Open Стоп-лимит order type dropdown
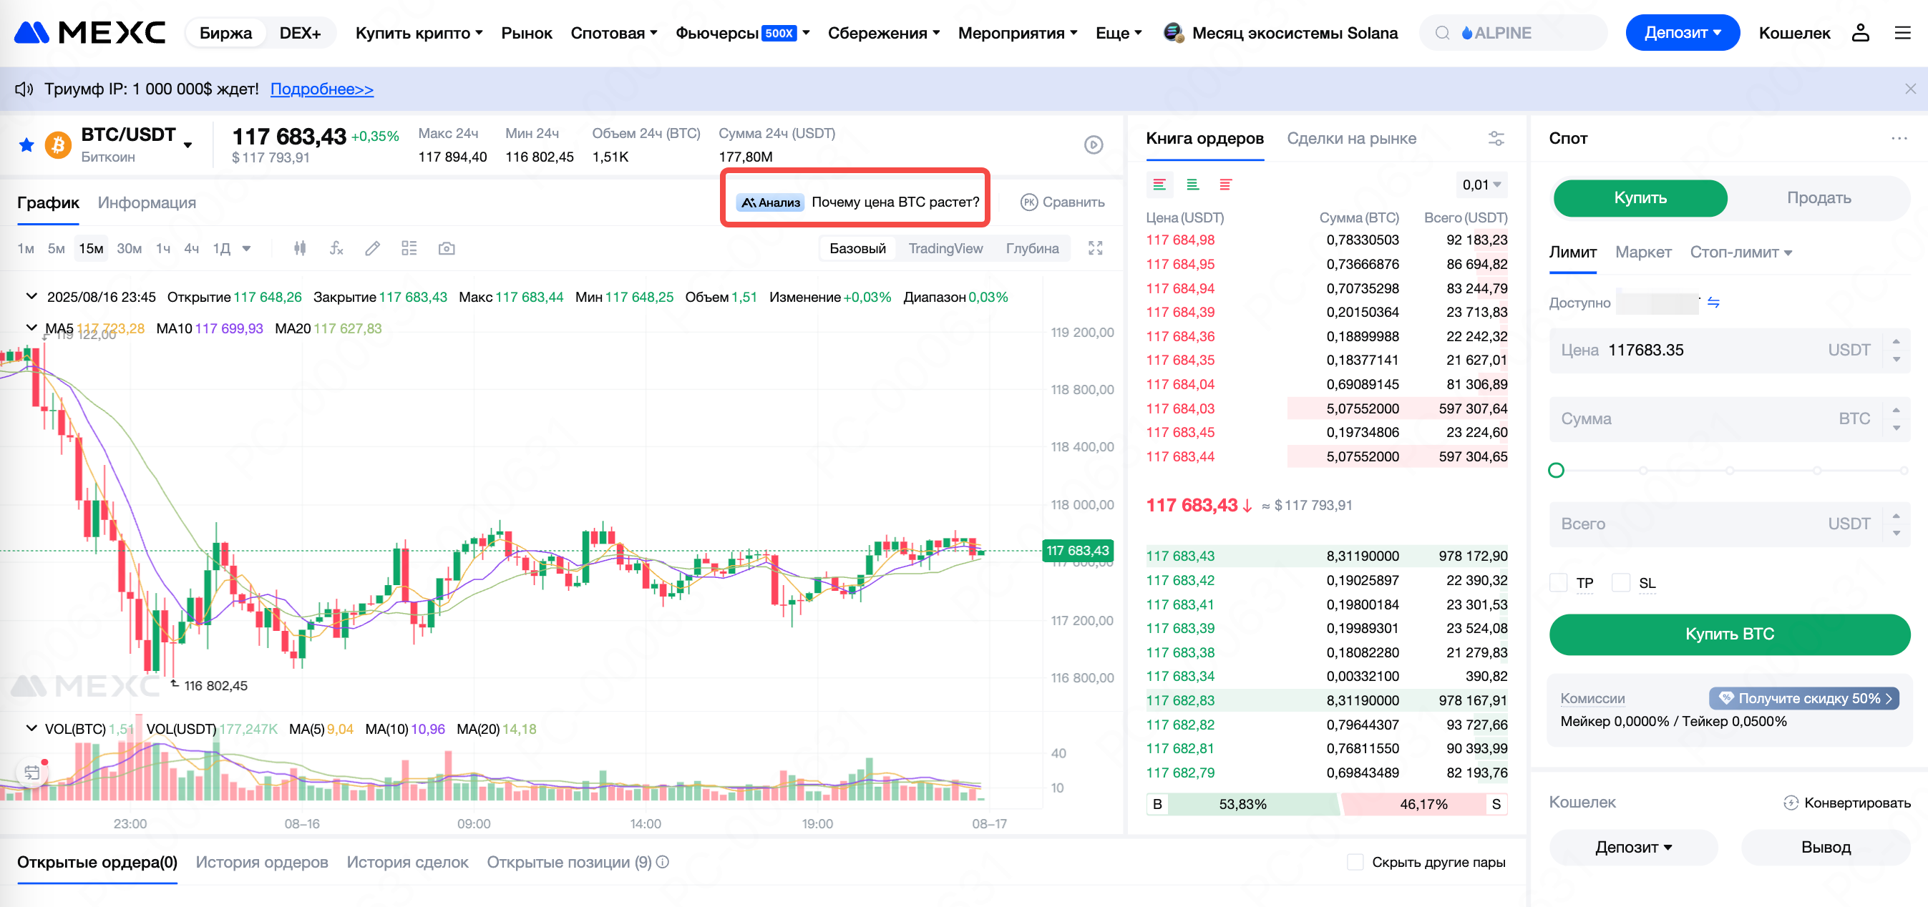The height and width of the screenshot is (907, 1928). [x=1740, y=253]
